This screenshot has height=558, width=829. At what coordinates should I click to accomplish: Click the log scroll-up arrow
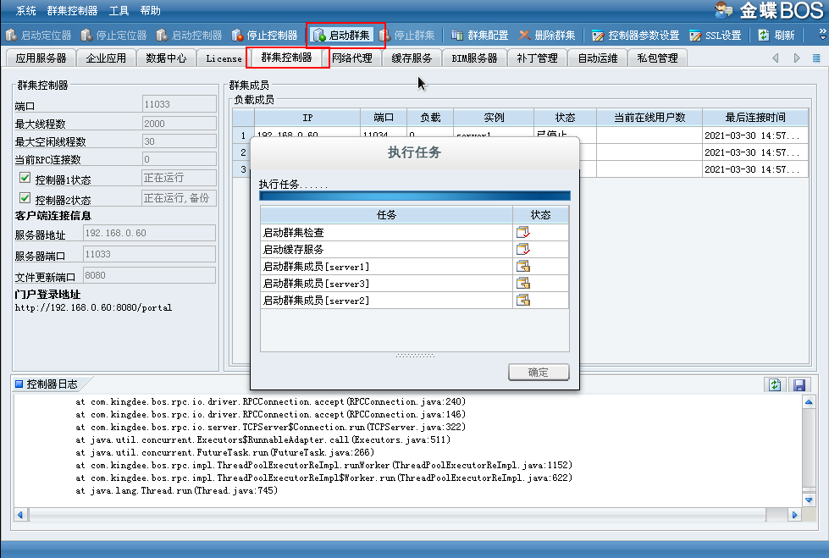pos(809,402)
